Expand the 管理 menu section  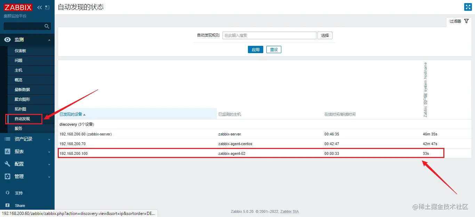[x=49, y=177]
